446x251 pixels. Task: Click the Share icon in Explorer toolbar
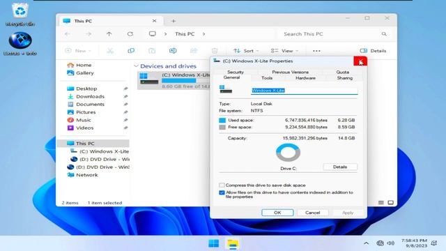tap(194, 51)
